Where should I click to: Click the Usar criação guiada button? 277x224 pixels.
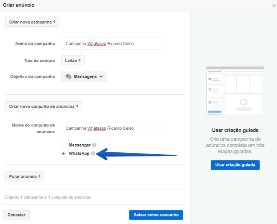(235, 165)
